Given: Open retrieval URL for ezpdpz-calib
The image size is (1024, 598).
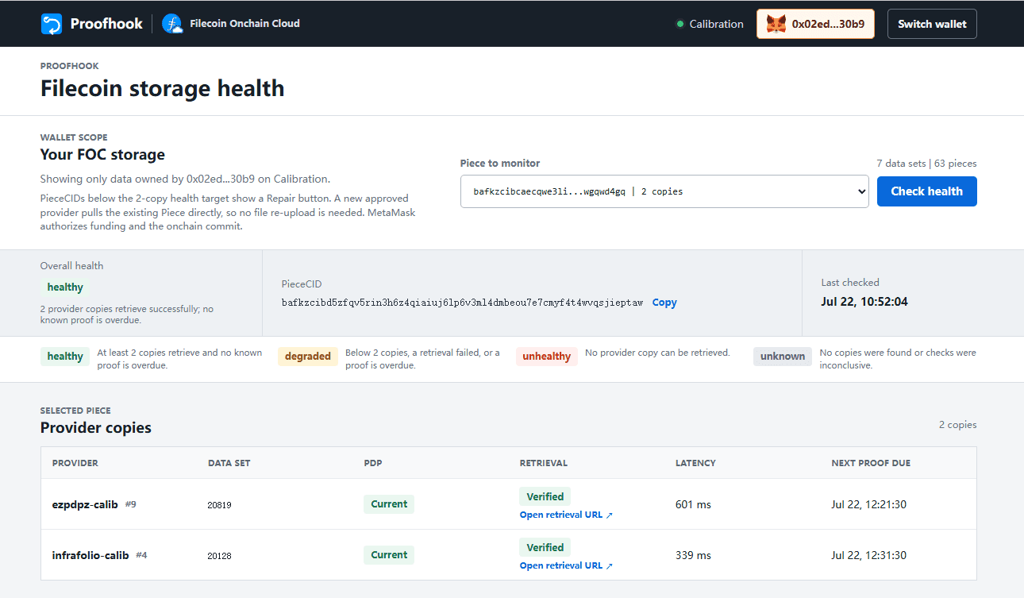Looking at the screenshot, I should point(566,515).
